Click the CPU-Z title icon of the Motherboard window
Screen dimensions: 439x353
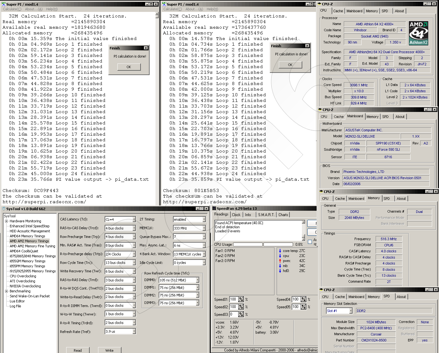coord(320,110)
